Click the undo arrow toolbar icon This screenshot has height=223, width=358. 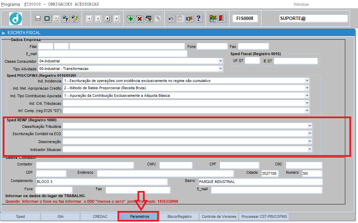coord(171,19)
